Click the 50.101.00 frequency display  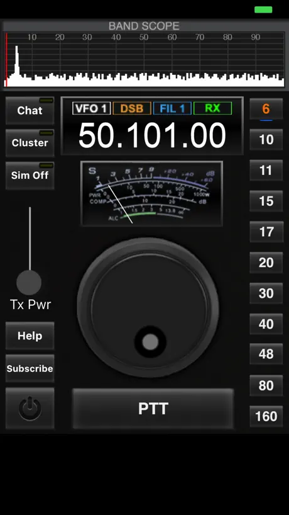(153, 135)
